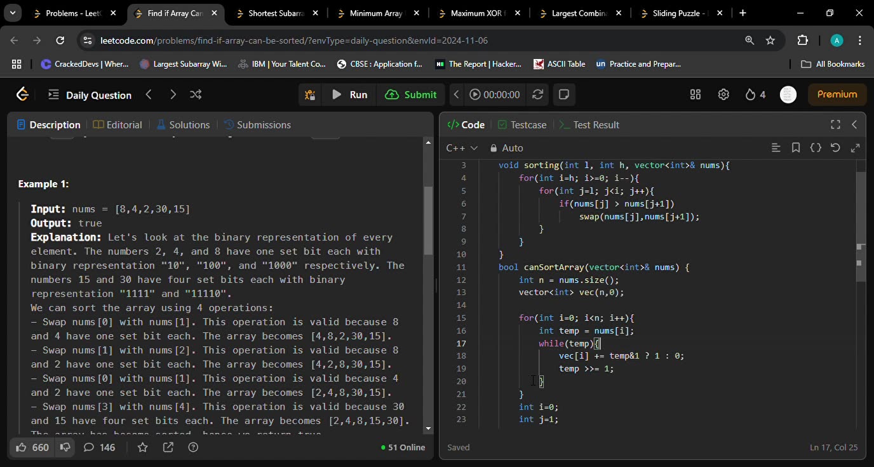Start the 00:00:00 timer
Image resolution: width=874 pixels, height=467 pixels.
[495, 95]
